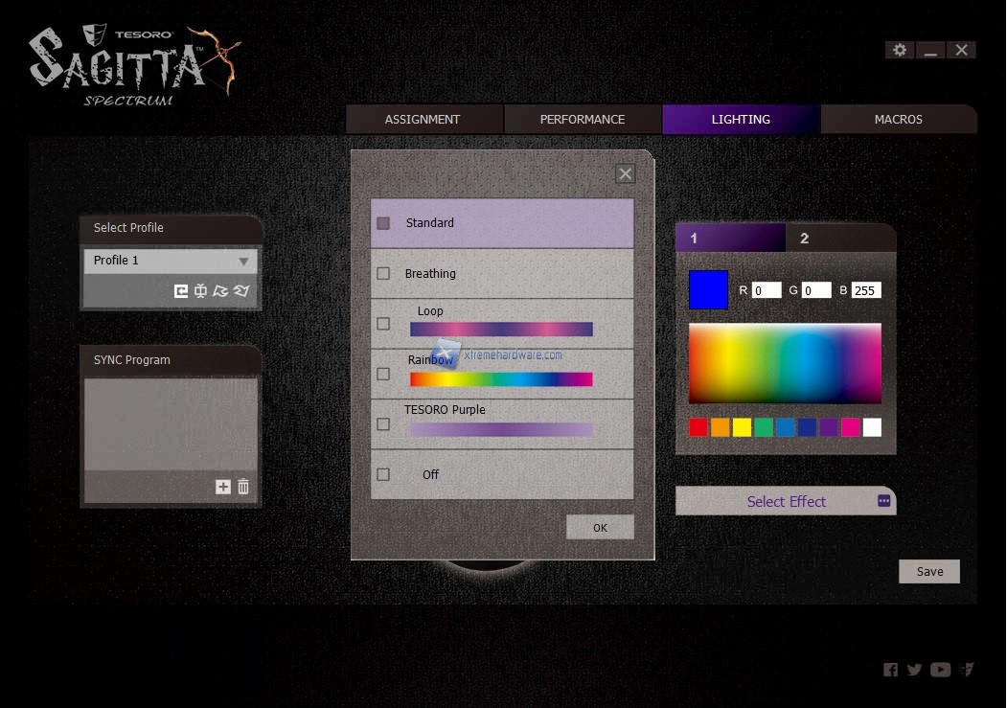Screen dimensions: 1007x708
Task: Click the B value input field
Action: tap(865, 290)
